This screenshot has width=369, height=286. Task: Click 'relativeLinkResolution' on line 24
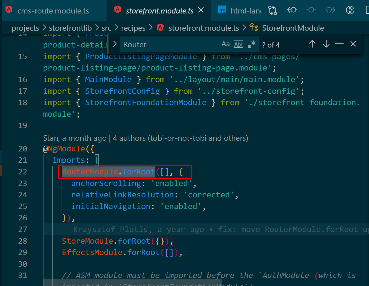(123, 195)
